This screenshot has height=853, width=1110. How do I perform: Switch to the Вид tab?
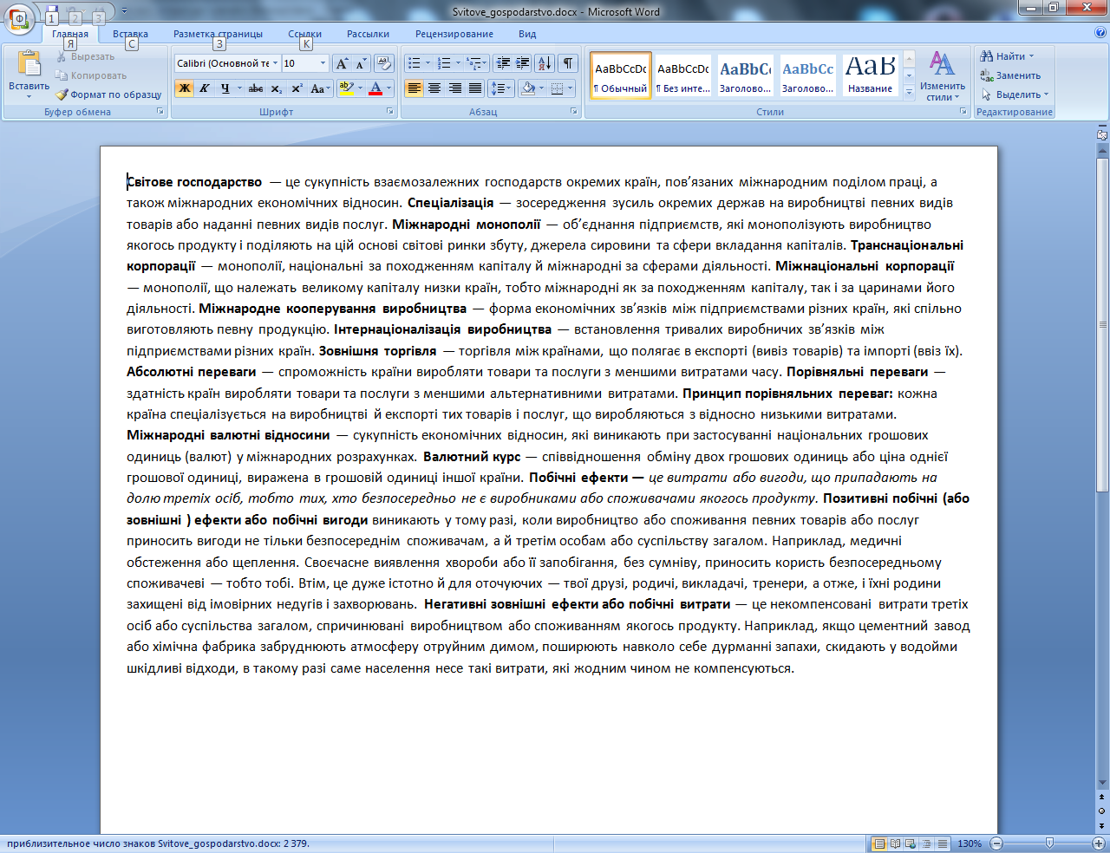click(x=527, y=34)
